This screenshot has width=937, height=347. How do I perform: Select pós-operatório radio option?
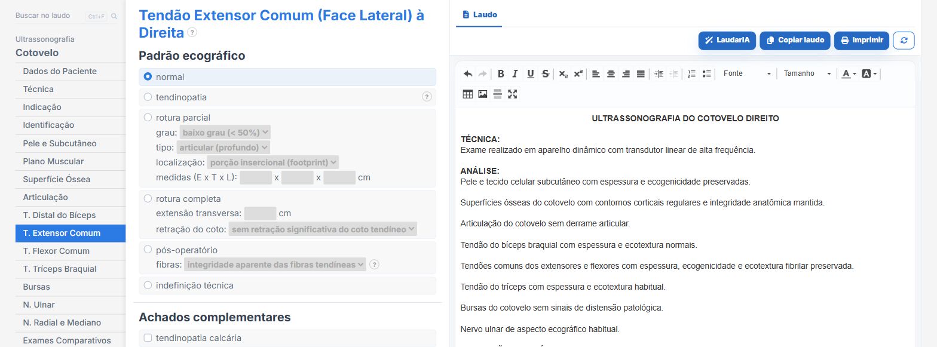point(148,250)
